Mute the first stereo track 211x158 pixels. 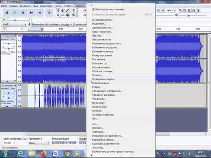click(5, 39)
